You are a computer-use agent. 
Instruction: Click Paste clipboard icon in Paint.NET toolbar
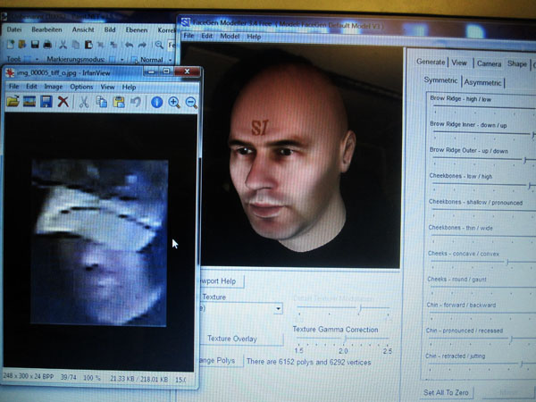click(88, 45)
